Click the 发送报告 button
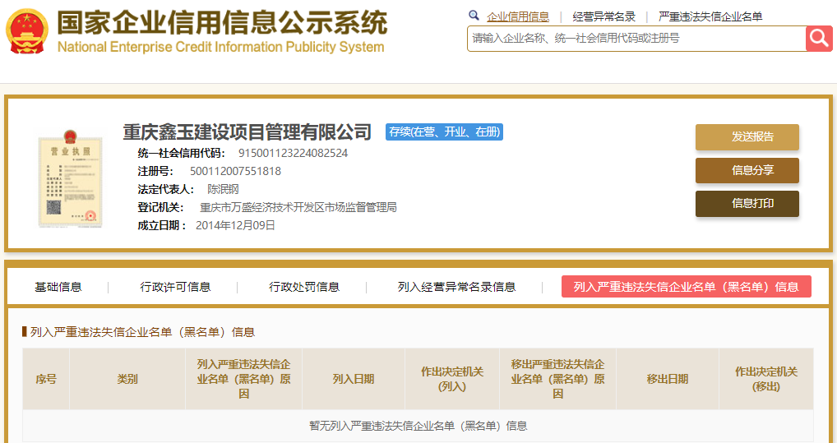Image resolution: width=837 pixels, height=443 pixels. pyautogui.click(x=747, y=137)
